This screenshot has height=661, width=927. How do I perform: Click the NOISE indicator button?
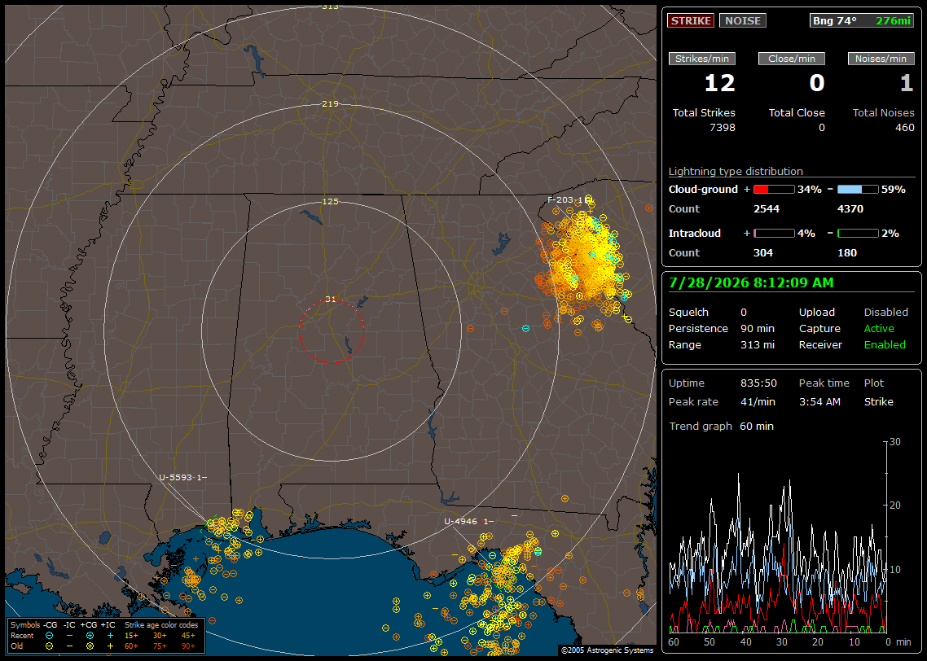coord(743,20)
